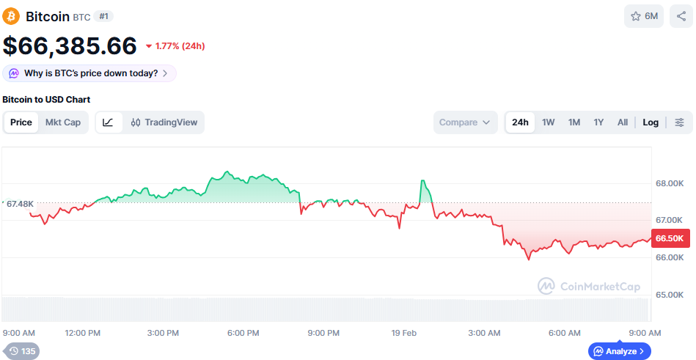
Task: Click the Bitcoin logo icon
Action: (11, 16)
